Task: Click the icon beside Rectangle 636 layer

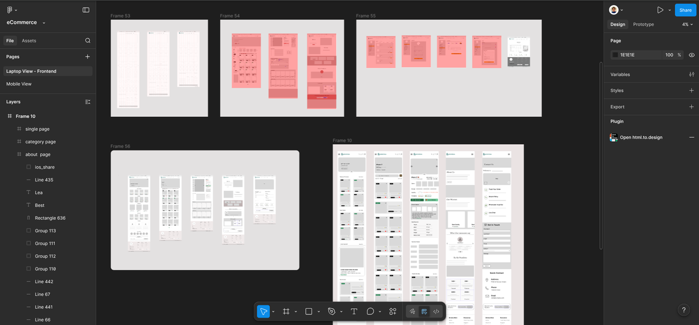Action: point(29,218)
